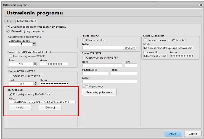Disable Korzystaj z bramy BinSoft Gate
204x139 pixels.
point(11,94)
